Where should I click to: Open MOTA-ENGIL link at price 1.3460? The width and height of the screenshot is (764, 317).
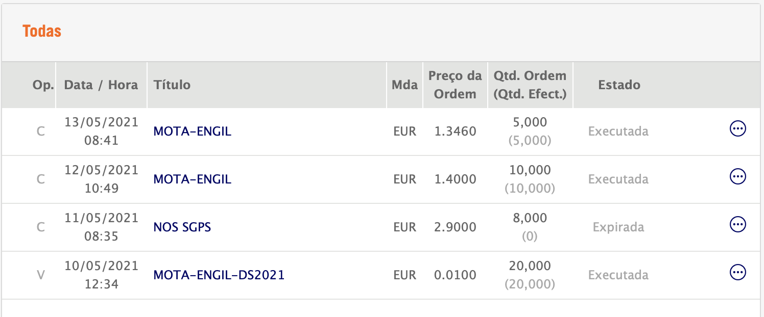coord(193,131)
